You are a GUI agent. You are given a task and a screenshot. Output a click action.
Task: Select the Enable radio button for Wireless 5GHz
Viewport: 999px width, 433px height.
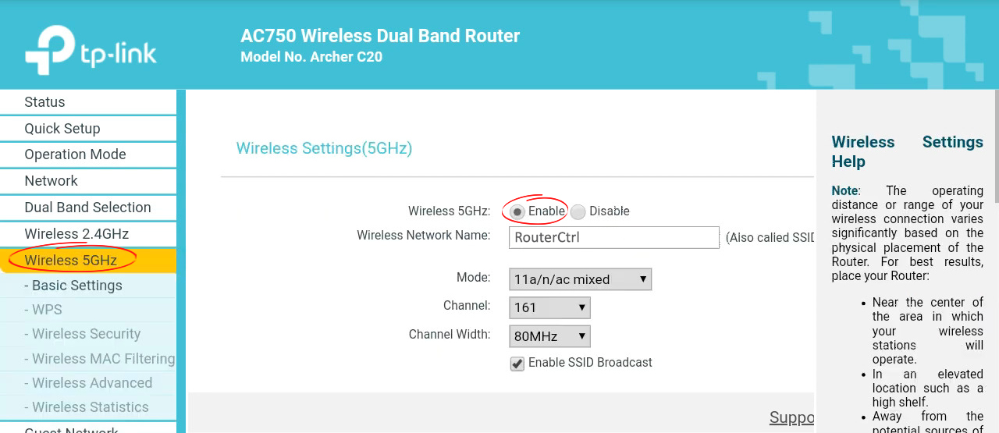[x=517, y=211]
